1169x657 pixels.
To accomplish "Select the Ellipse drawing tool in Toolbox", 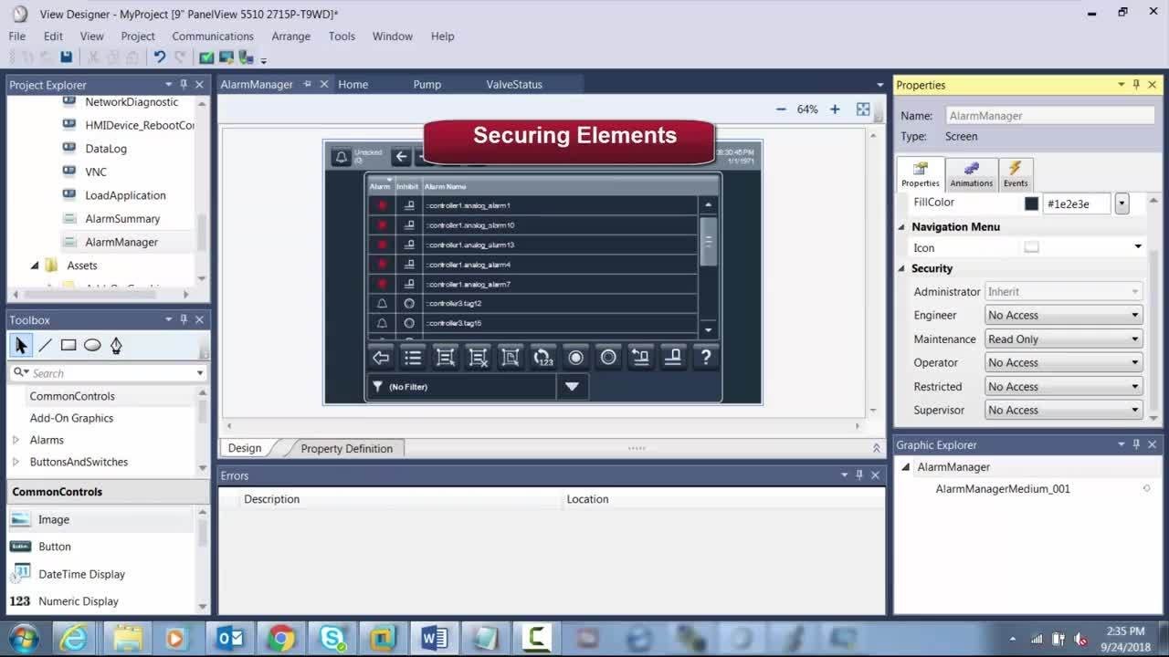I will pos(92,345).
